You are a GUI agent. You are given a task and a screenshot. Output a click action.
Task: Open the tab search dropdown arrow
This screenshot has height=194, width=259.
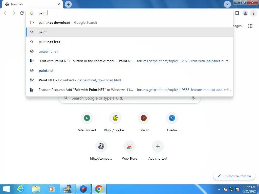click(227, 4)
